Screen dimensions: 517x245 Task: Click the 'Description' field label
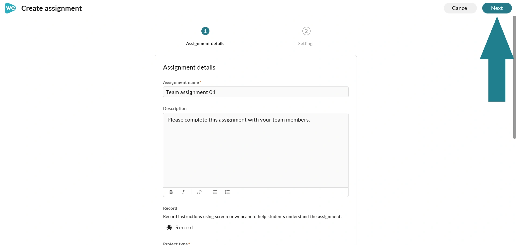(x=175, y=109)
